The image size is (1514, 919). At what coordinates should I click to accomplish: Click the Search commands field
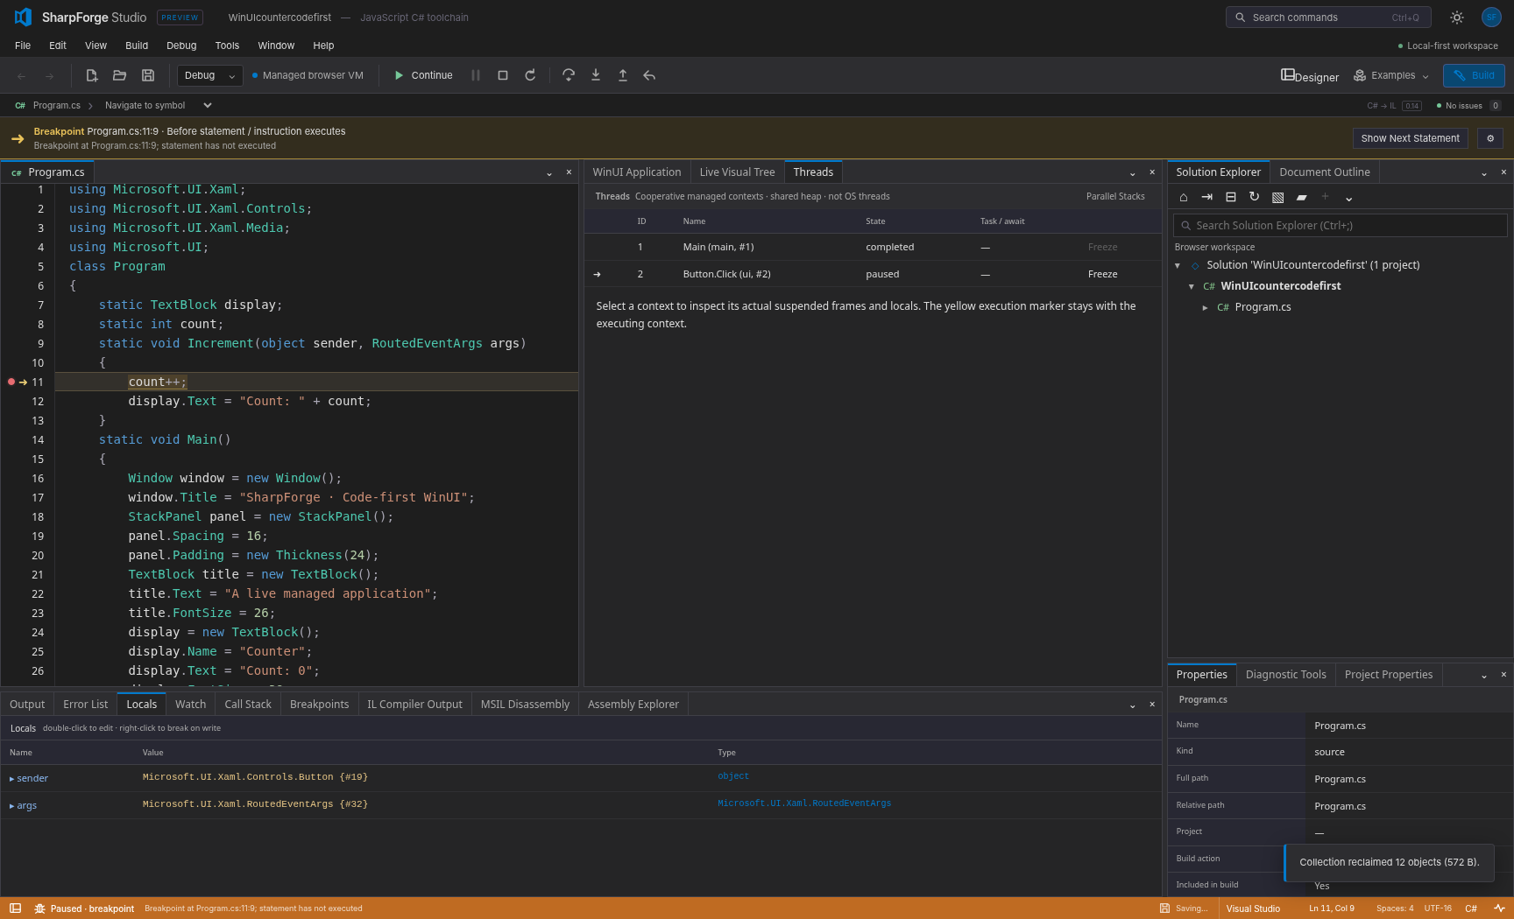pos(1328,18)
